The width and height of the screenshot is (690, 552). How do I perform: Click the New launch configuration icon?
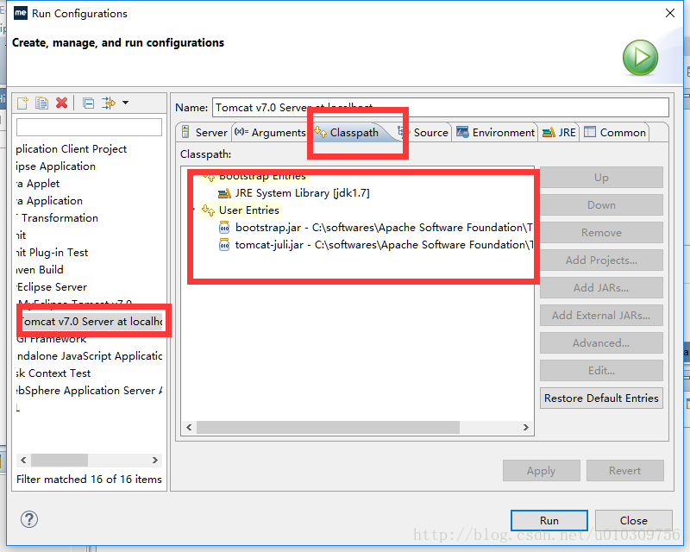pyautogui.click(x=22, y=103)
